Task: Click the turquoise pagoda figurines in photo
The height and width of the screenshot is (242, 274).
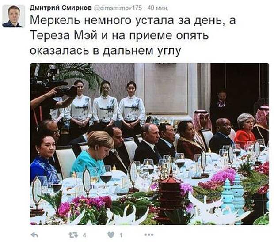Action: pyautogui.click(x=233, y=194)
